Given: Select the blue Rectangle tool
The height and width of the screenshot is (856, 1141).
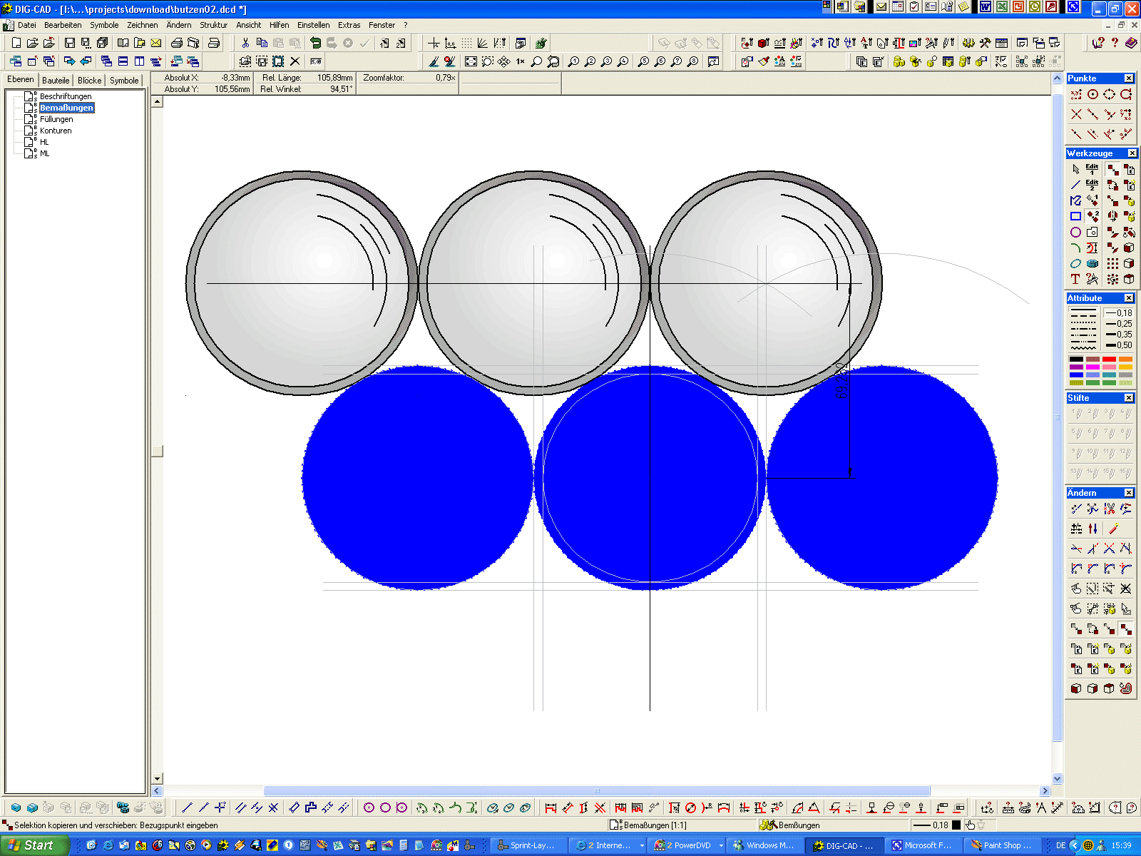Looking at the screenshot, I should (1075, 216).
